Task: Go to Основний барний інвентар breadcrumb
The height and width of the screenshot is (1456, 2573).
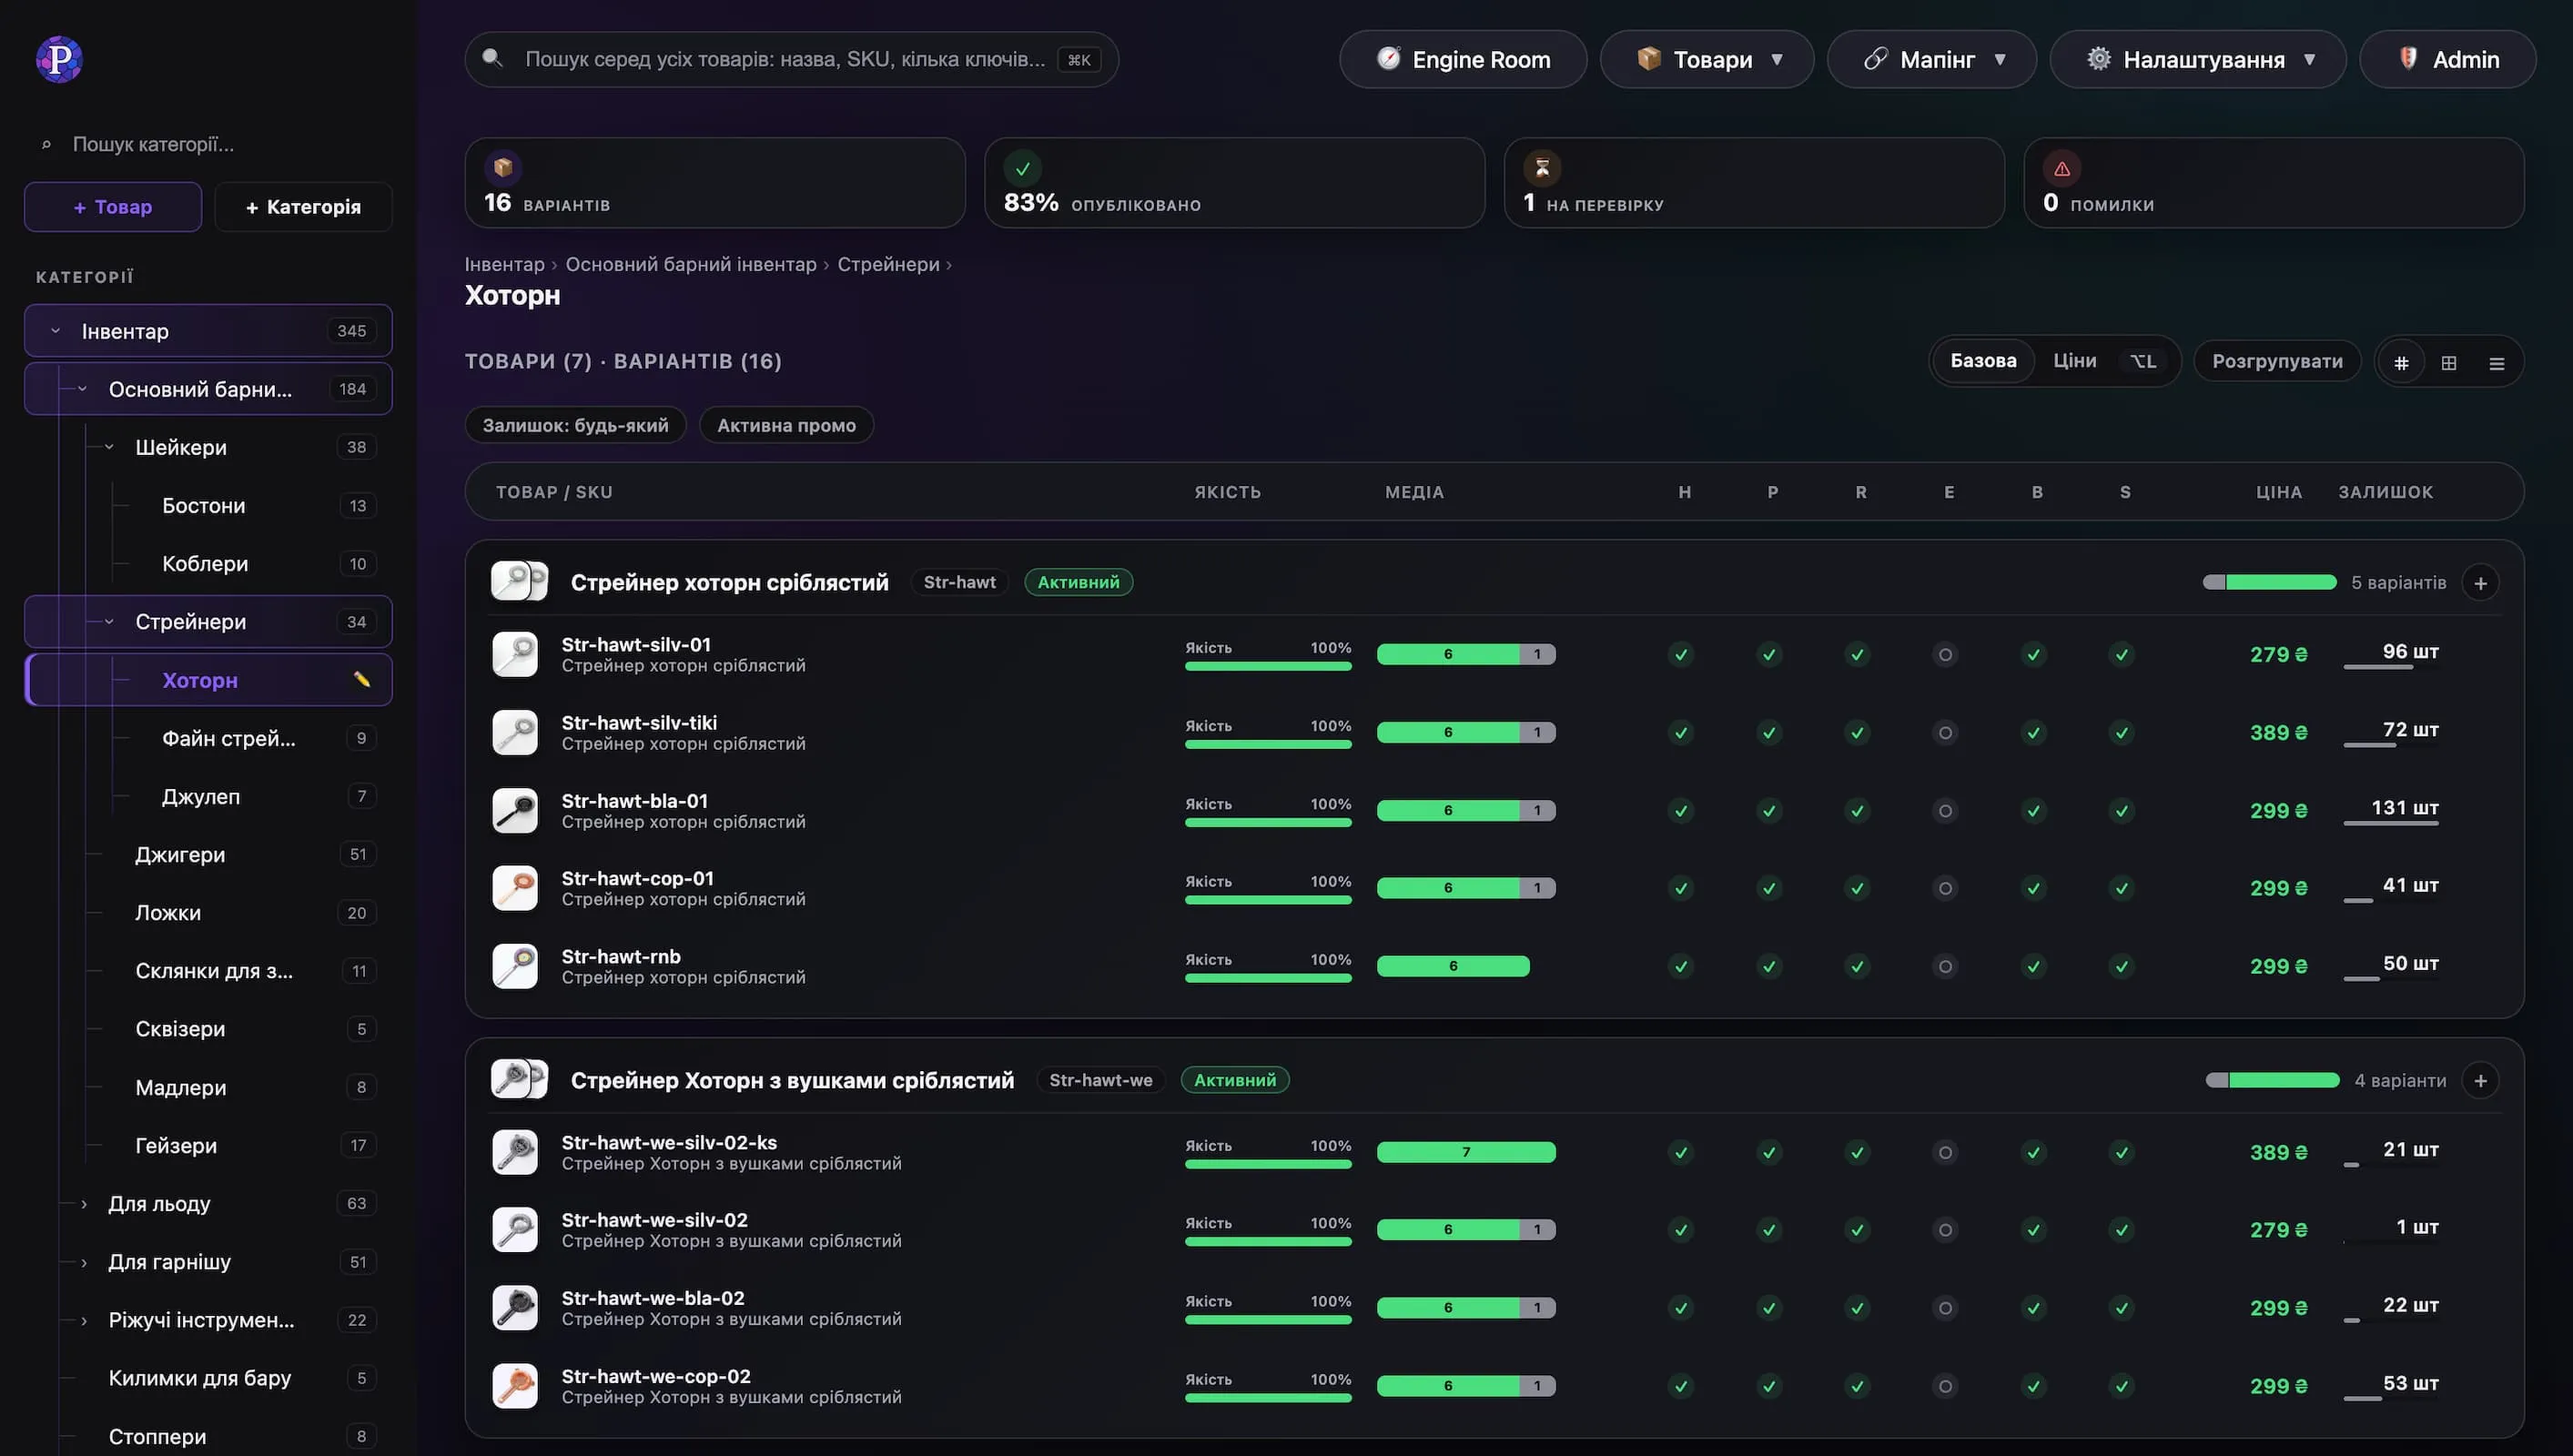Action: (x=691, y=264)
